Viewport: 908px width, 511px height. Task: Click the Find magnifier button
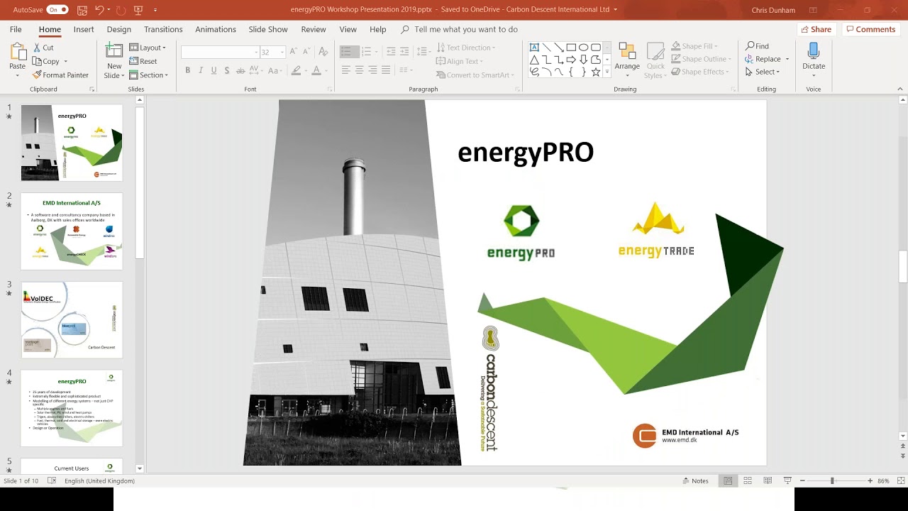coord(758,46)
